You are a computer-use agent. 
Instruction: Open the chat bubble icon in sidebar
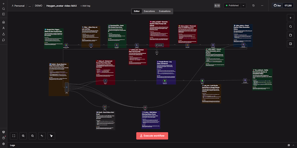[x=4, y=40]
